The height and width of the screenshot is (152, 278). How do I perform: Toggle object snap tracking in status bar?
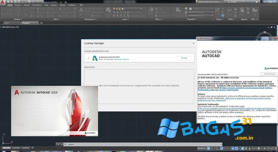[233, 148]
